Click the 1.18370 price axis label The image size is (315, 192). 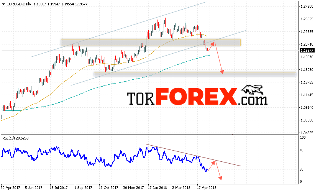[x=307, y=57]
